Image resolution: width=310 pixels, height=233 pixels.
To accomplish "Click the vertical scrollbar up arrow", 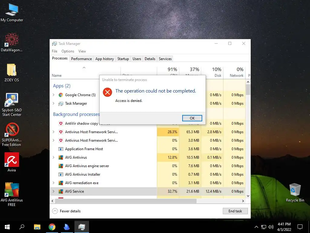I will 248,82.
